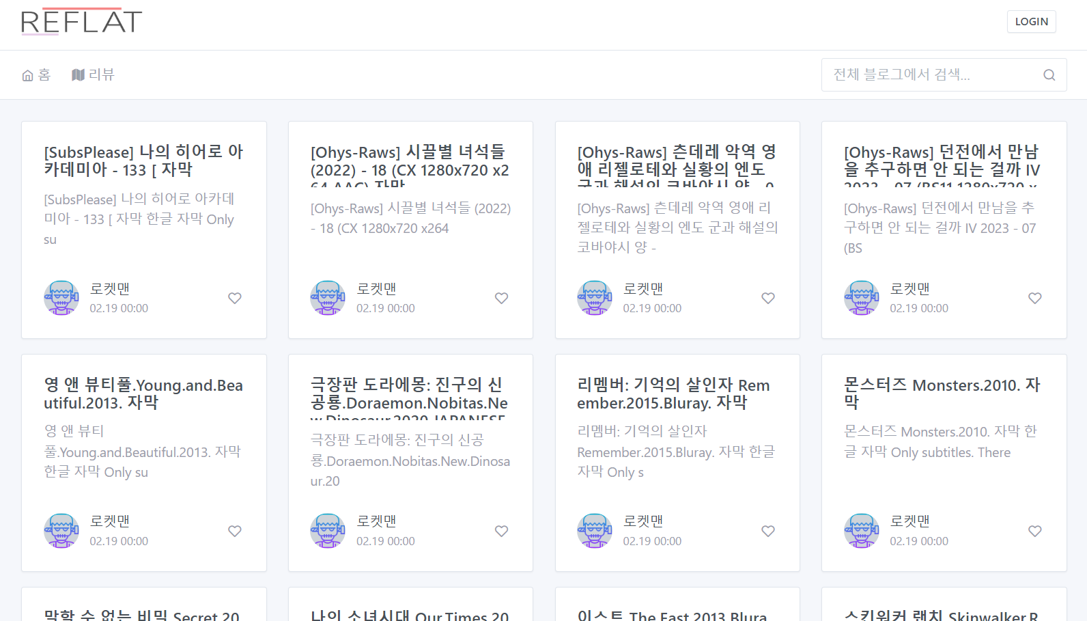
Task: Open post title 극장판 도라에몽: 진구의 신공룡
Action: click(x=410, y=398)
